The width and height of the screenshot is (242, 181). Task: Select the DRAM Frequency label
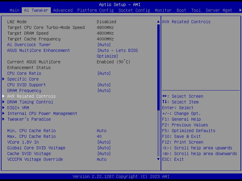(24, 91)
